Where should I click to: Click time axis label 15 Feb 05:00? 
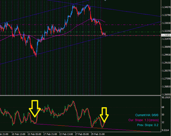[x=34, y=134]
